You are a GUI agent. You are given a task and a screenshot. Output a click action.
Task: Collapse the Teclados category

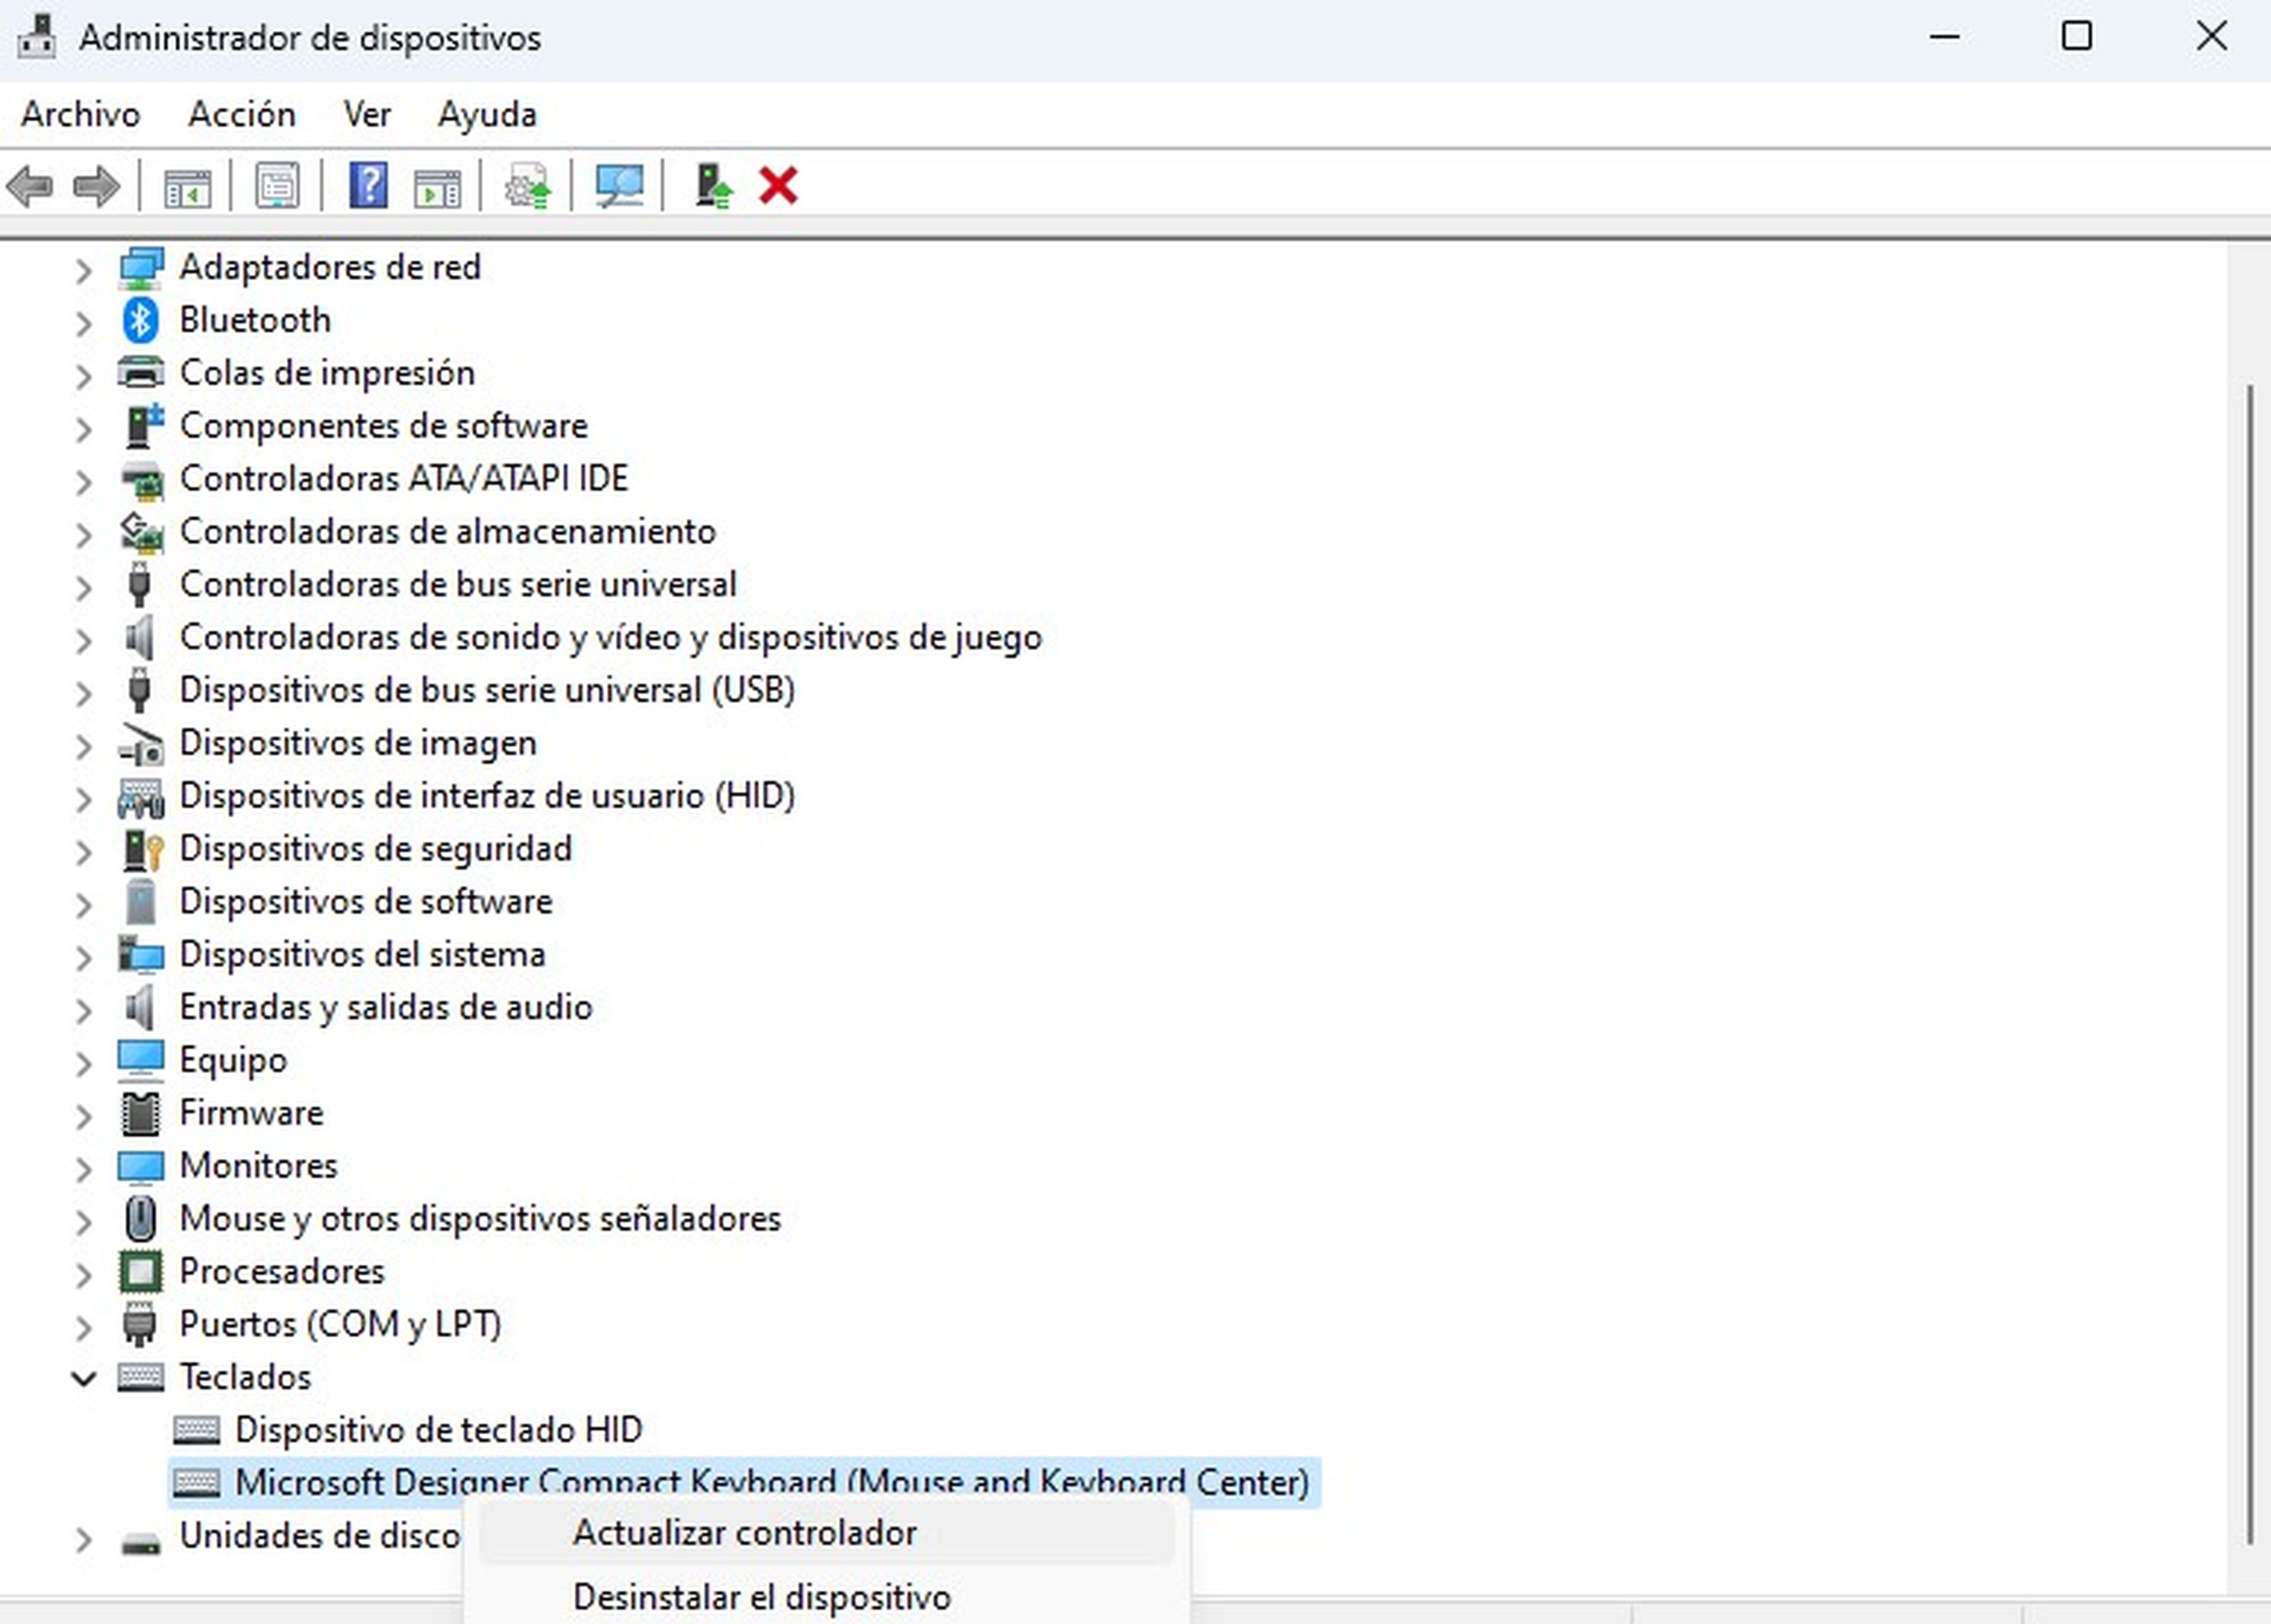coord(84,1379)
